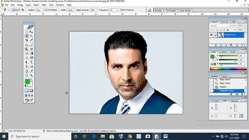
Task: Select the Crop tool
Action: 26,40
